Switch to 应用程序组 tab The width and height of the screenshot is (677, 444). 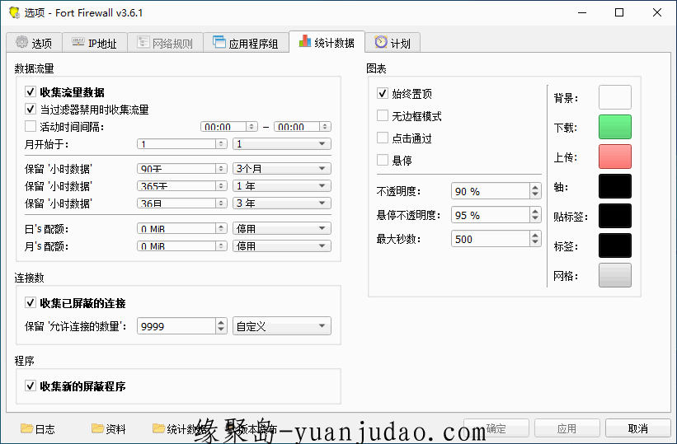246,42
